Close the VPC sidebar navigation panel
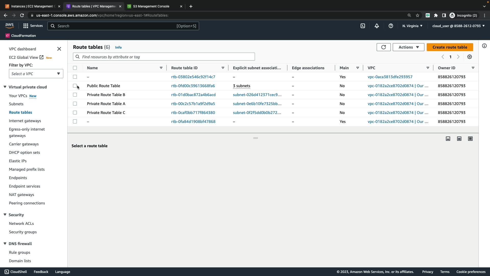490x276 pixels. point(59,49)
